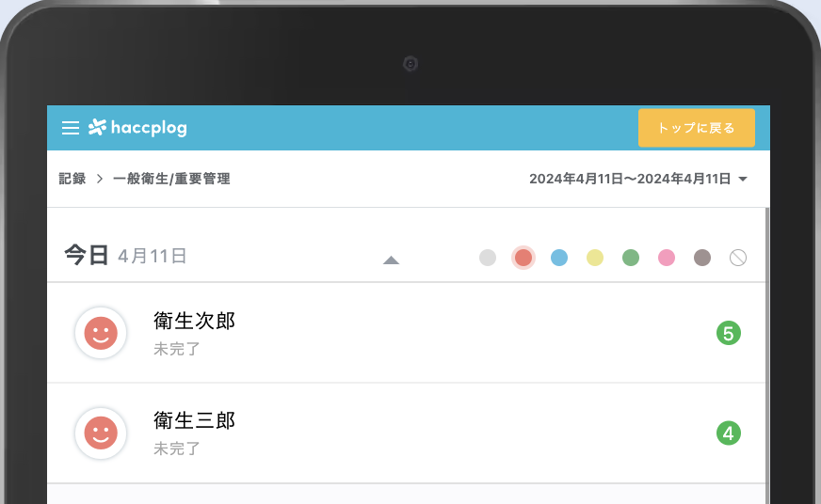Toggle the selected red color filter

[523, 258]
